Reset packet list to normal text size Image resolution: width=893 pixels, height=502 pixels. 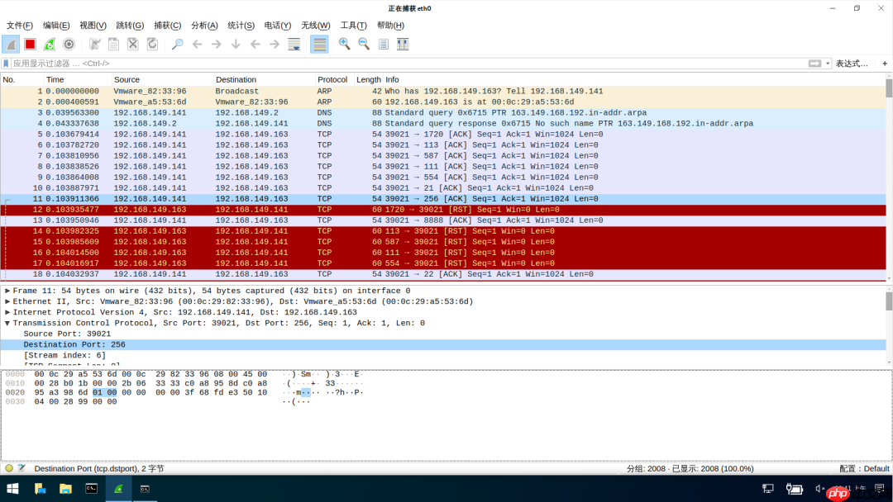coord(382,43)
